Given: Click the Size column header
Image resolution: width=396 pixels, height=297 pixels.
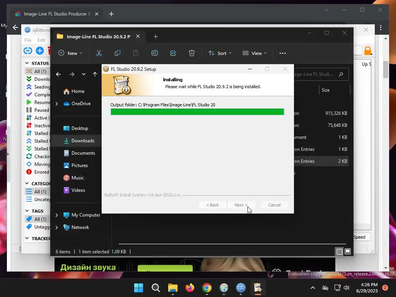Looking at the screenshot, I should coord(335,90).
